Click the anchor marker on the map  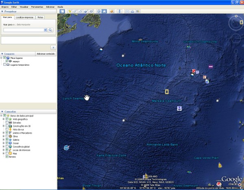[x=179, y=108]
